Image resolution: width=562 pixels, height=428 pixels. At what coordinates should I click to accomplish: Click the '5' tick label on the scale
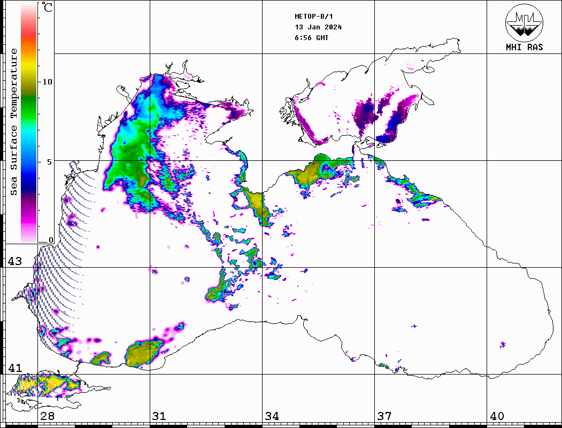50,162
